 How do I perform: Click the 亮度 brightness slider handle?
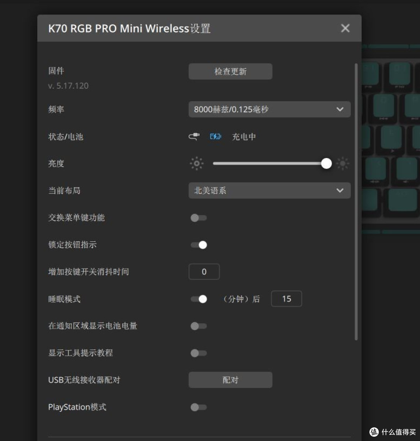[326, 163]
